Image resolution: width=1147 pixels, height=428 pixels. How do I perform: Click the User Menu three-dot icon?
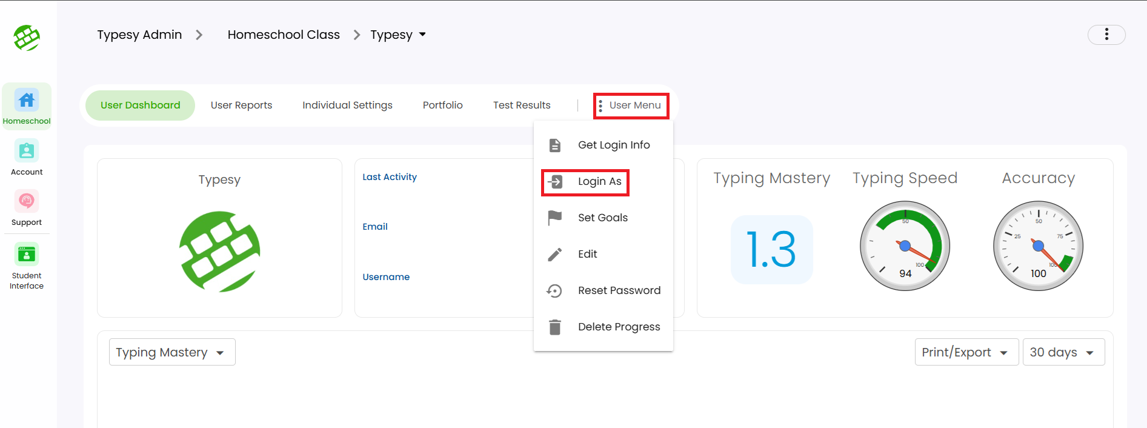point(600,106)
